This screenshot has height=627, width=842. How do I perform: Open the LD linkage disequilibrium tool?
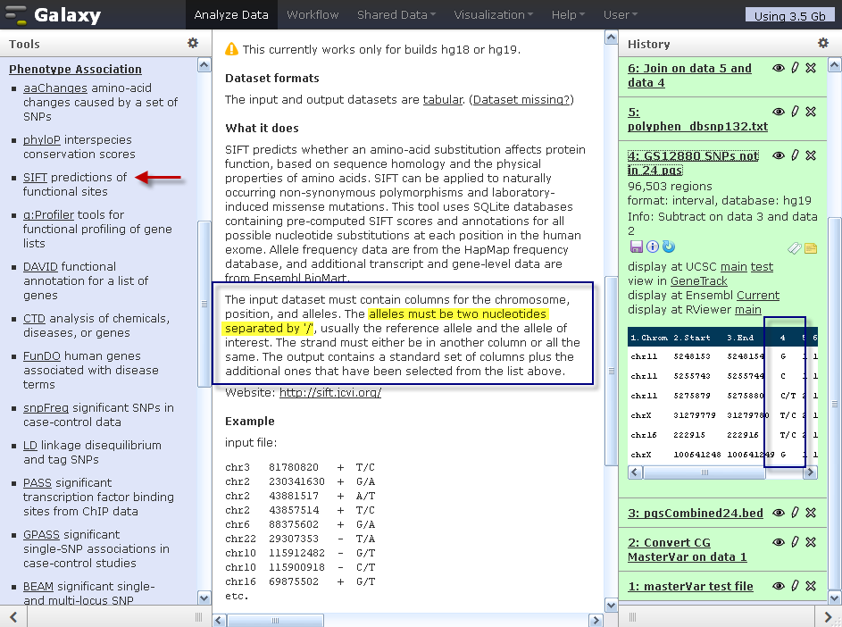(x=30, y=446)
